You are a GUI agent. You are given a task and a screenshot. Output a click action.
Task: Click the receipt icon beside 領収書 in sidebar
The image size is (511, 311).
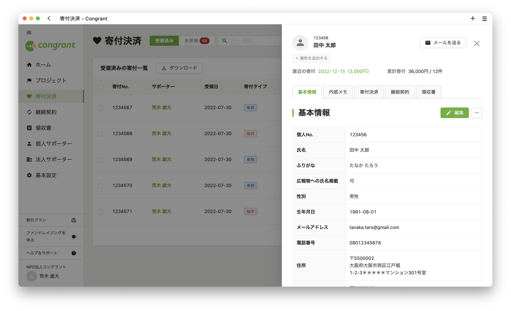coord(29,128)
